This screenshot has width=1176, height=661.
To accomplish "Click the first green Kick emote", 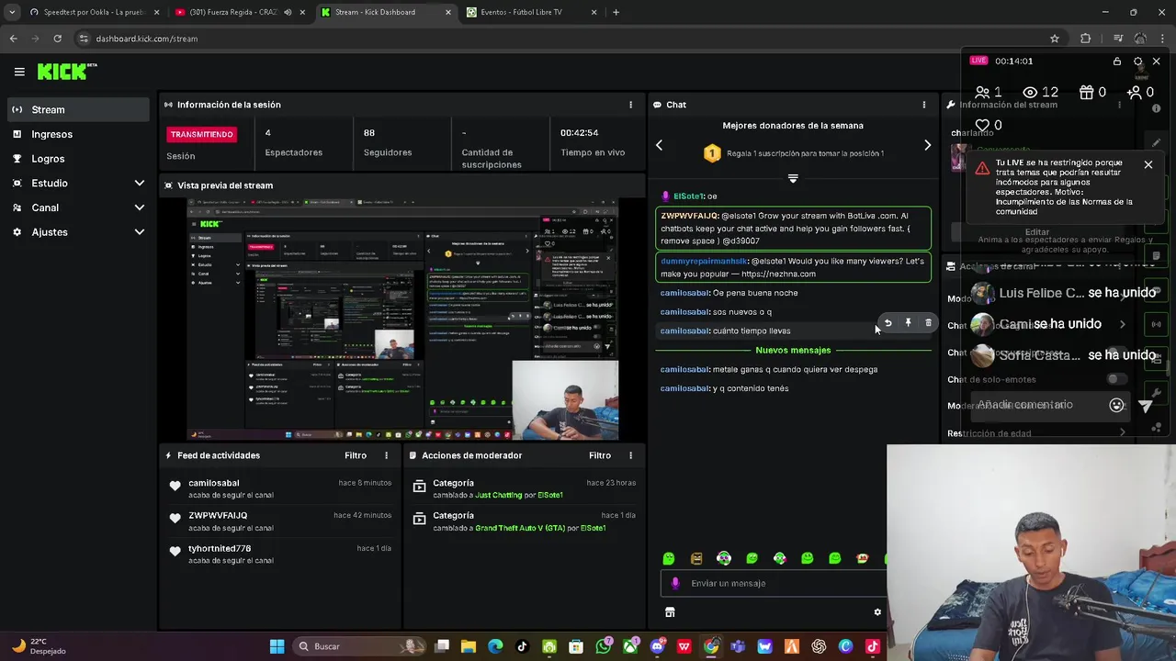I will click(669, 558).
